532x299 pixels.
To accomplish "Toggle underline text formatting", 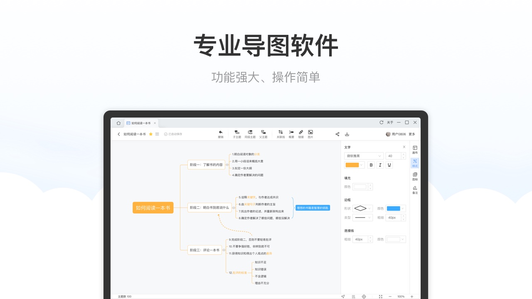I will [389, 165].
